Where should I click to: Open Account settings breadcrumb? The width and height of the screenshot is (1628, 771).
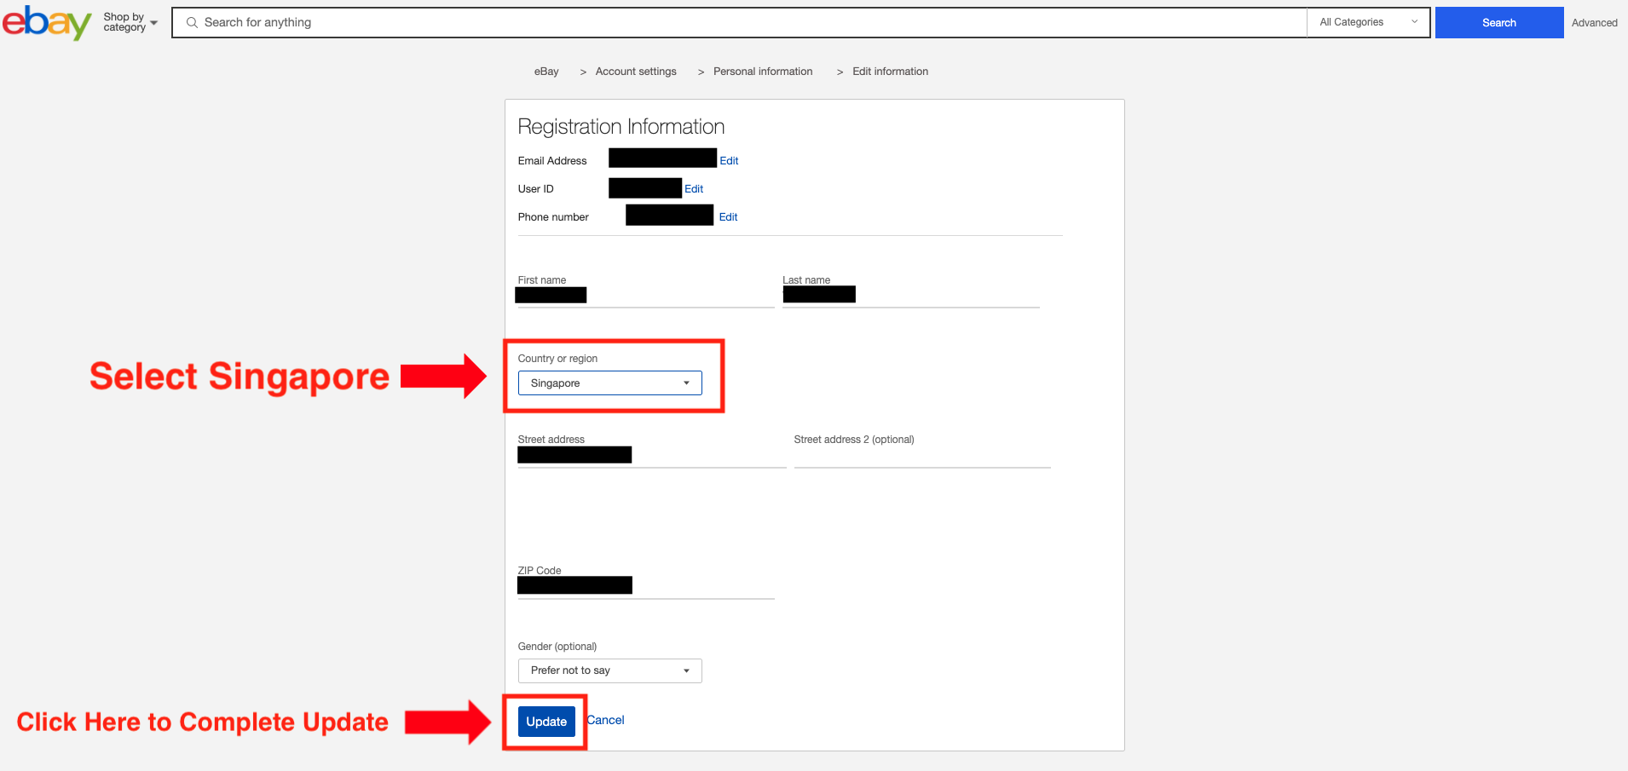[x=636, y=72]
